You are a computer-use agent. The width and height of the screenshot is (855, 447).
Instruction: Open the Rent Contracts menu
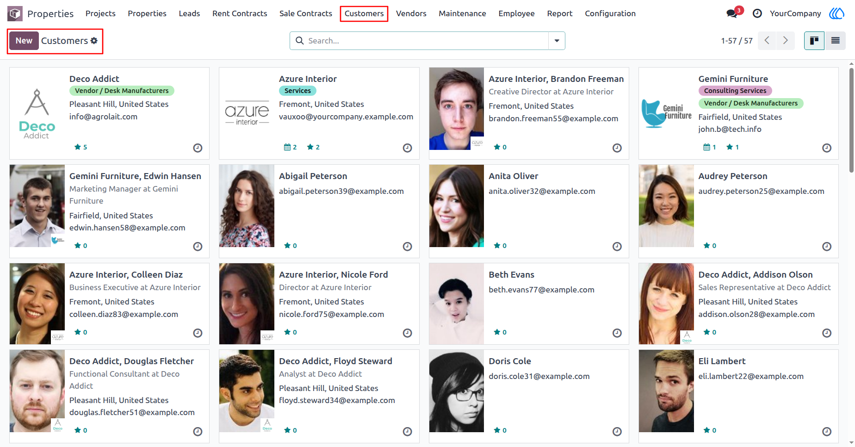pos(240,13)
